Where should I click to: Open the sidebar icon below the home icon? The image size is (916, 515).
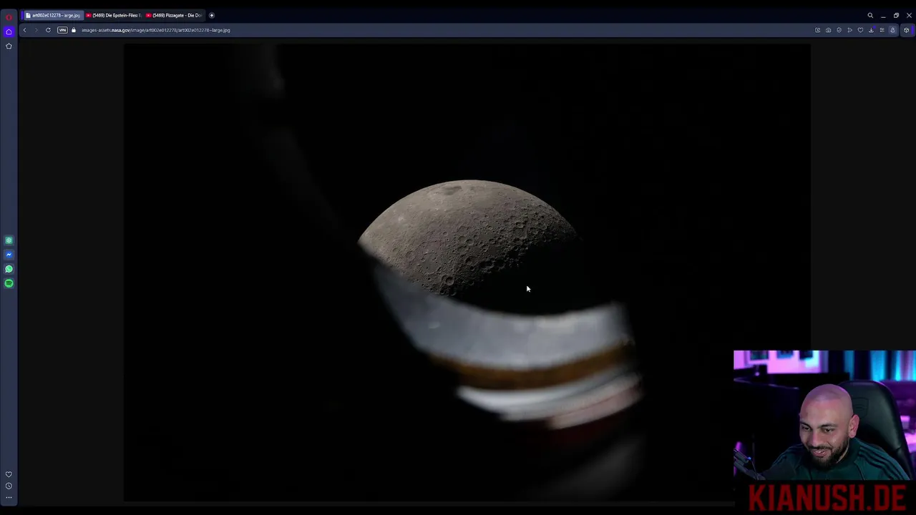click(9, 46)
